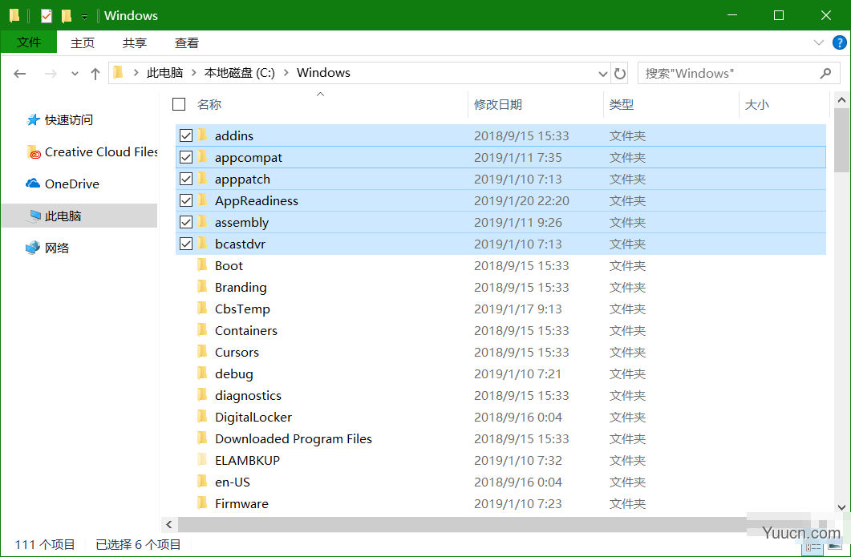The height and width of the screenshot is (557, 851).
Task: Click the Containers folder icon
Action: [202, 330]
